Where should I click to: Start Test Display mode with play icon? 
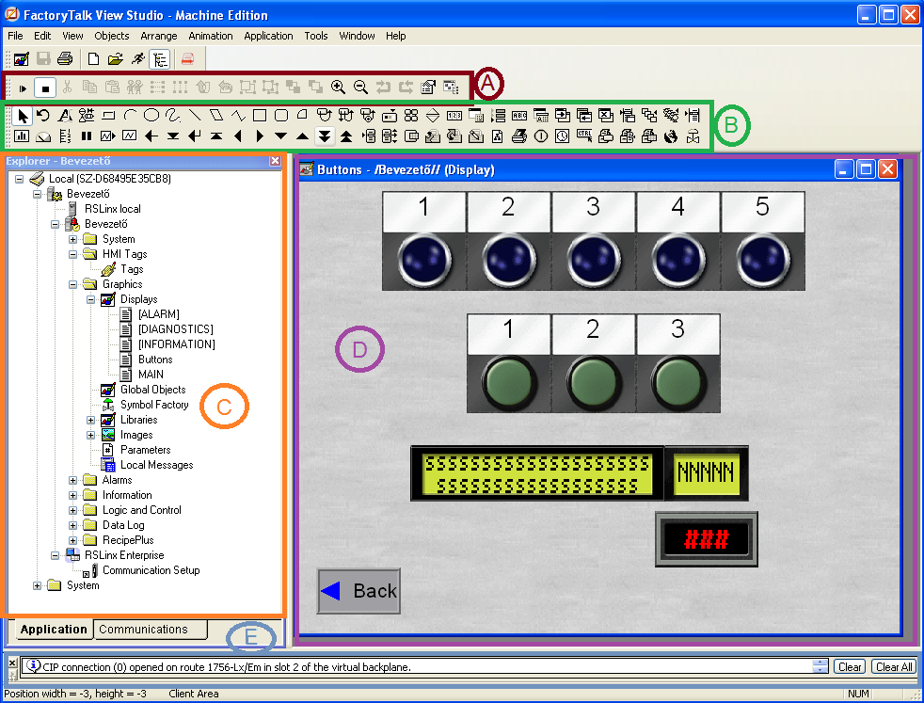pyautogui.click(x=23, y=88)
